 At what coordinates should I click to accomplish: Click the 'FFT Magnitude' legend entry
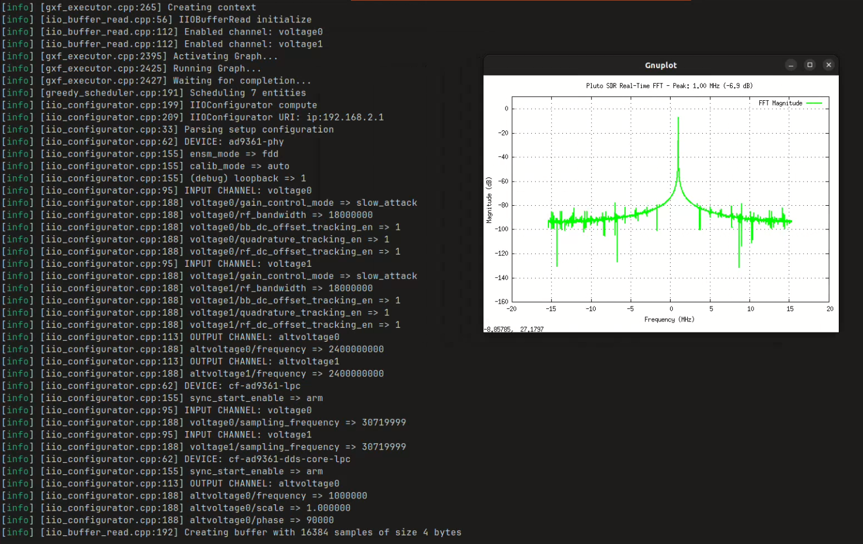tap(780, 103)
